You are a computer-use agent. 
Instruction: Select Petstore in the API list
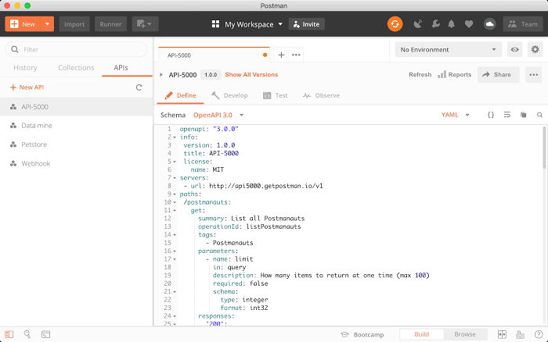(x=76, y=144)
